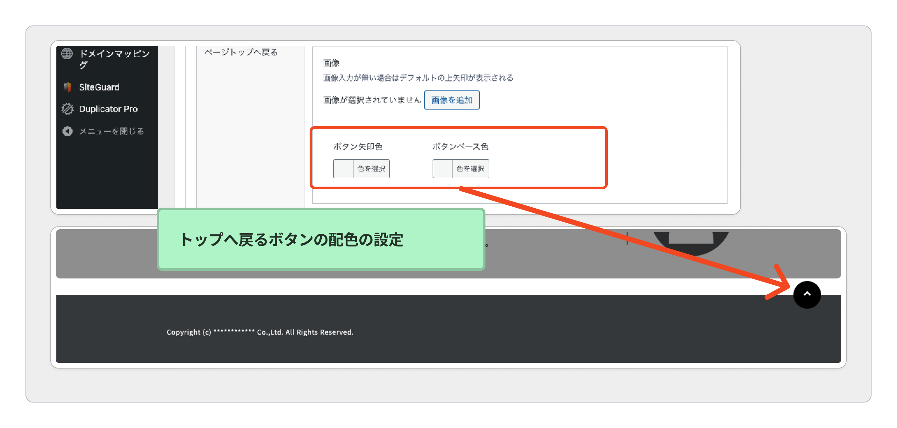The width and height of the screenshot is (897, 428).
Task: Click ボタンベース色 color preview swatch
Action: tap(442, 168)
